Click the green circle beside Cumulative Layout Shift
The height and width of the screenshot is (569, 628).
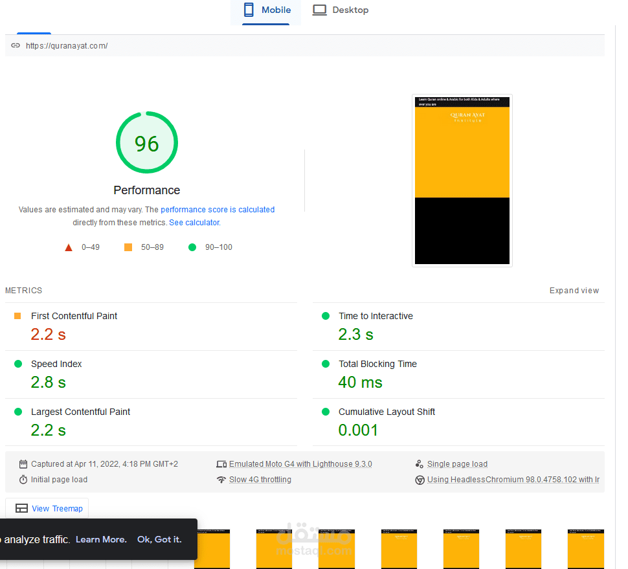pyautogui.click(x=324, y=412)
